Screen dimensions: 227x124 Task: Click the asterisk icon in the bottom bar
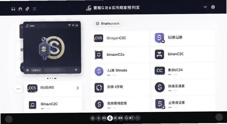click(93, 118)
